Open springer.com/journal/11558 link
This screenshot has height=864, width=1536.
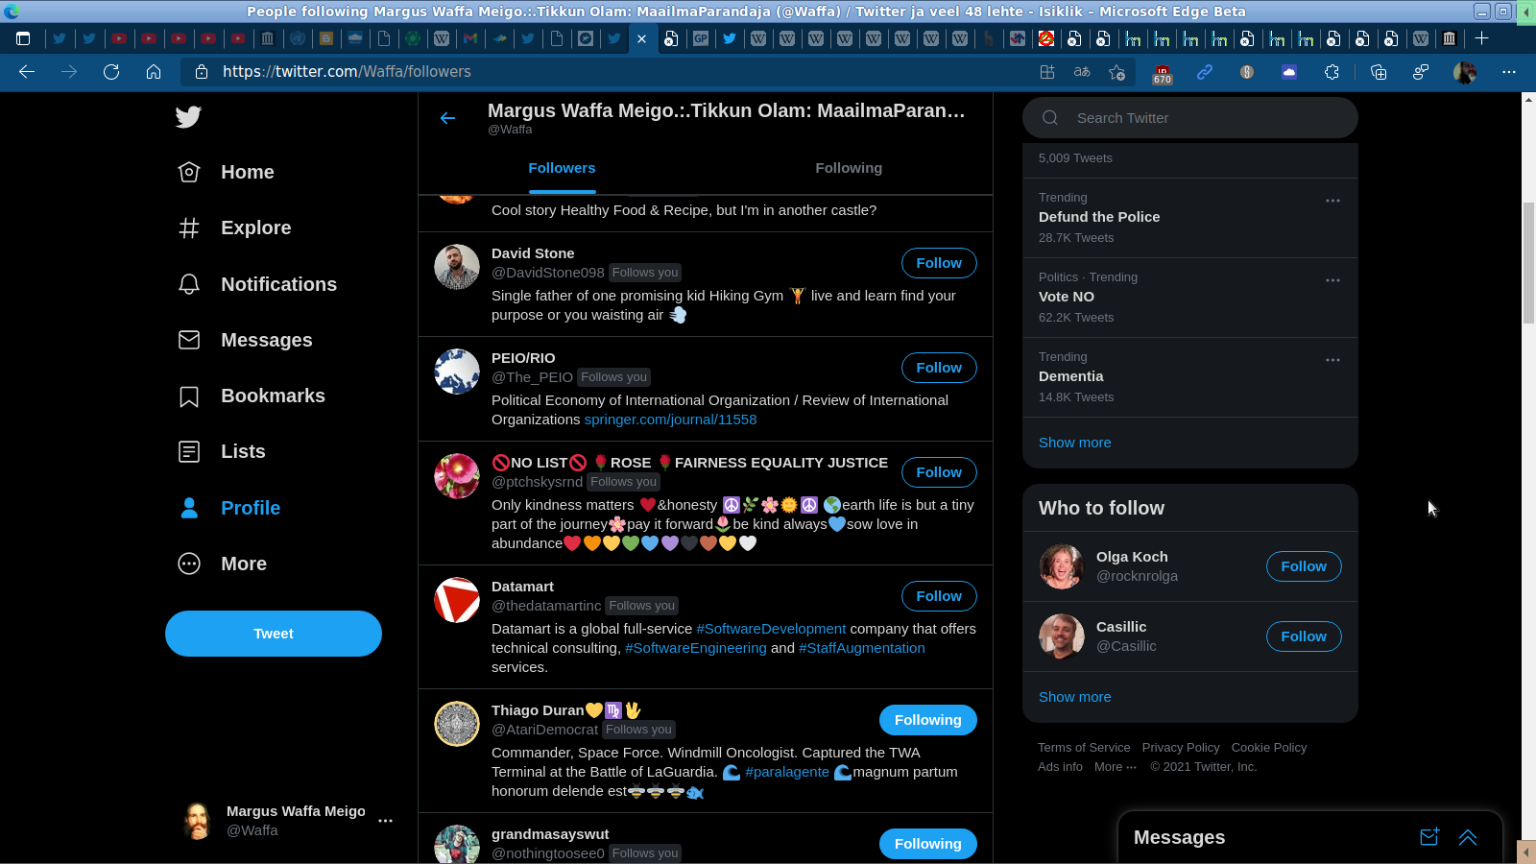(x=670, y=420)
